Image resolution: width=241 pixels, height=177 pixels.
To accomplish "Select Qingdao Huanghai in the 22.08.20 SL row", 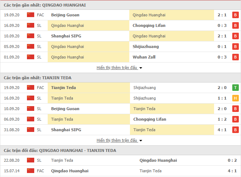I will pyautogui.click(x=158, y=160).
